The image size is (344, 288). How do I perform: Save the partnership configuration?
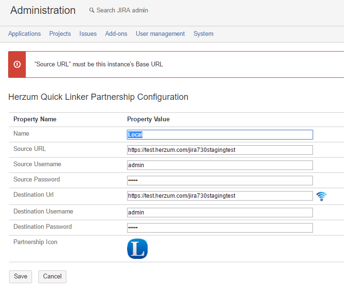coord(21,277)
